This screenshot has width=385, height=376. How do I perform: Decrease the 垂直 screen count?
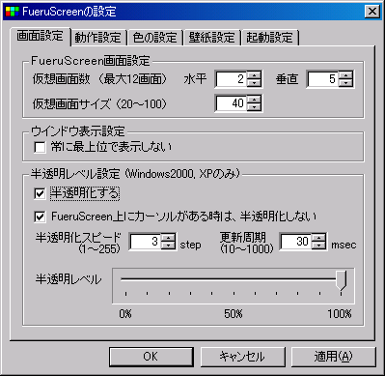pos(345,82)
